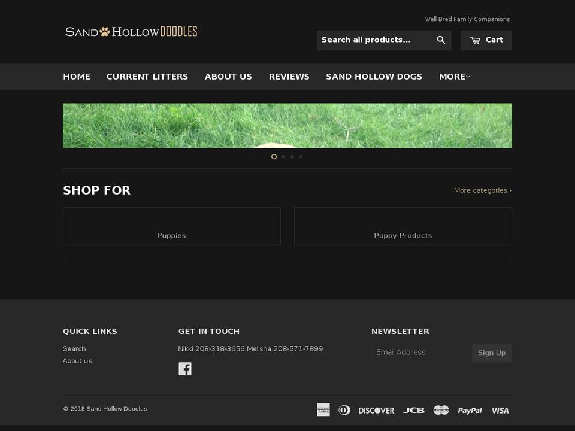Go to the Home menu item
The height and width of the screenshot is (431, 575).
pos(77,77)
